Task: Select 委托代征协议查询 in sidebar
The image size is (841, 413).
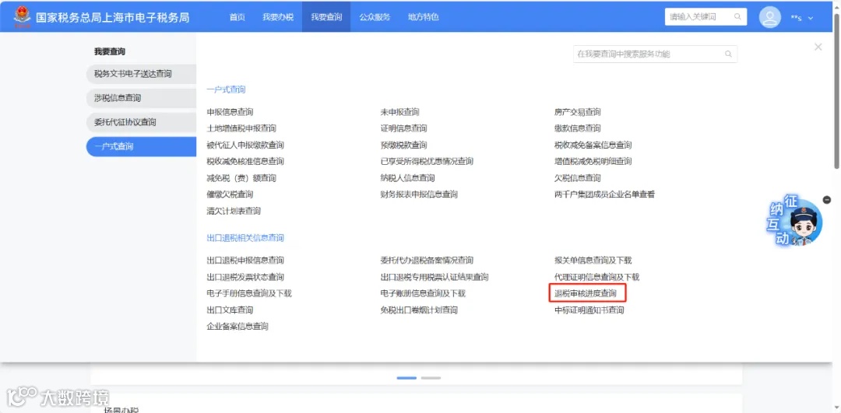Action: pos(141,122)
